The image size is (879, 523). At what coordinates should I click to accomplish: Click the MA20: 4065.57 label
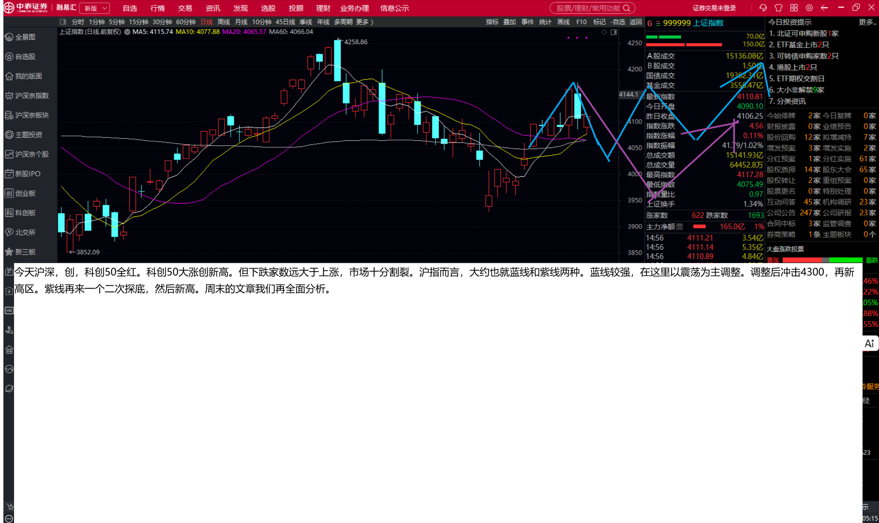pyautogui.click(x=244, y=32)
